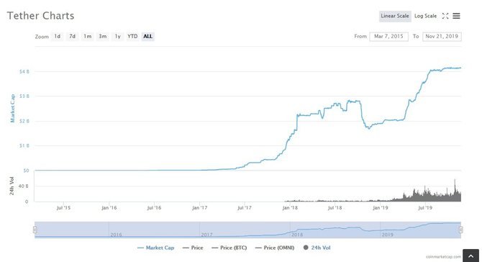The image size is (482, 262).
Task: Set zoom to 3m
Action: point(103,36)
